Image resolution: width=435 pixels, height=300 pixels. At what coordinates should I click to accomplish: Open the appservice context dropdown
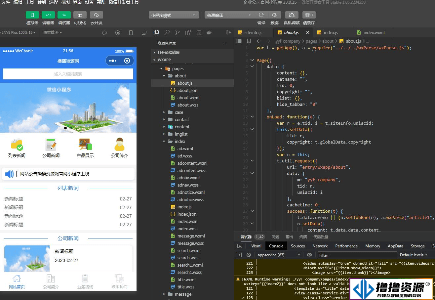279,255
